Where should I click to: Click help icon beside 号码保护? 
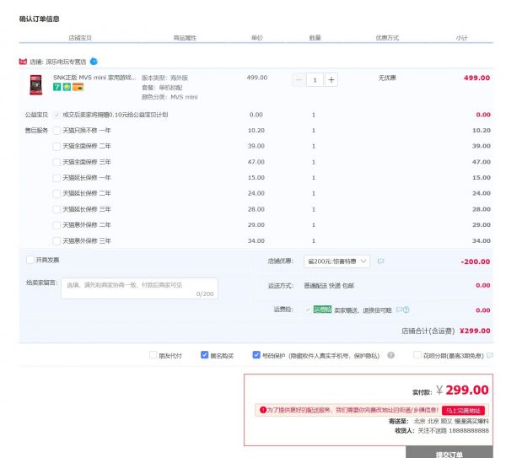click(x=390, y=355)
